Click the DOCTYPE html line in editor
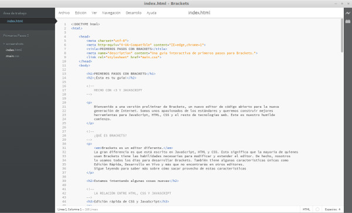The image size is (352, 213). coord(86,24)
